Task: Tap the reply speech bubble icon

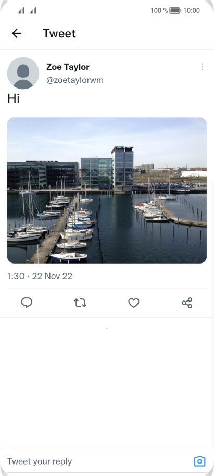Action: click(x=27, y=303)
